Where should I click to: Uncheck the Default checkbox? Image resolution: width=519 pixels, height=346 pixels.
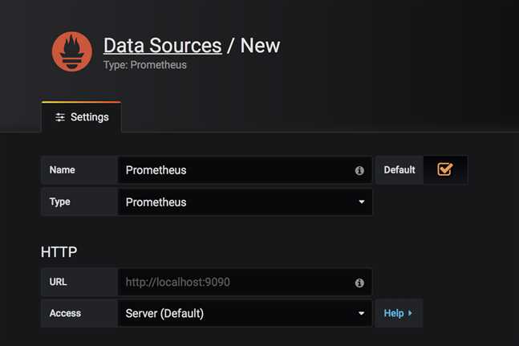[x=444, y=169]
